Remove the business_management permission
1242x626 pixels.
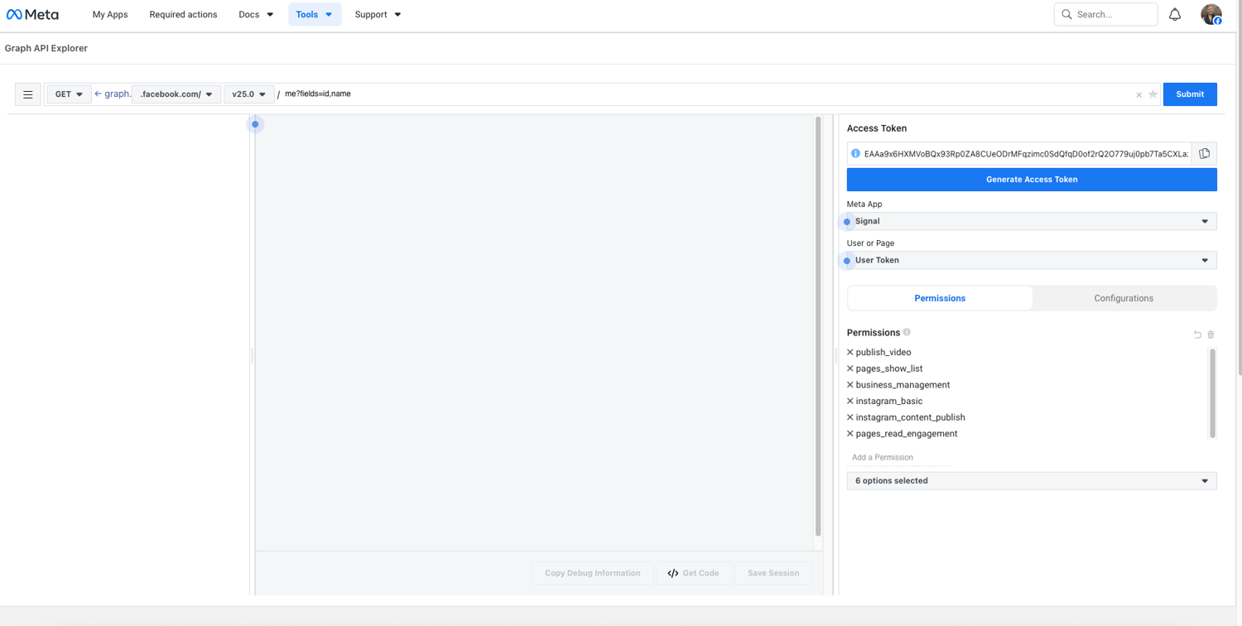[x=850, y=385]
